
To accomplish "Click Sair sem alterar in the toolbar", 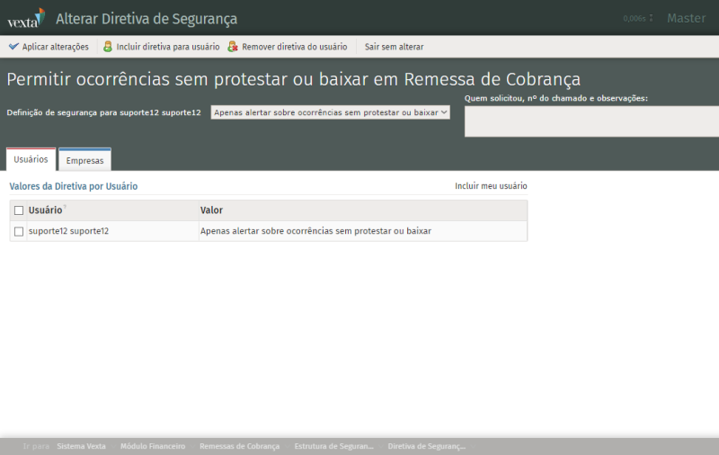I will click(x=394, y=47).
